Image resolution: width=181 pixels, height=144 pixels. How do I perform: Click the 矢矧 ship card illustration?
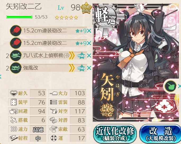(x=136, y=63)
